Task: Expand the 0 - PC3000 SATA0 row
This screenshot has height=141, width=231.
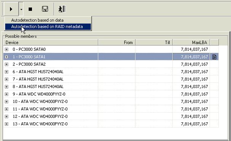Action: coord(6,49)
